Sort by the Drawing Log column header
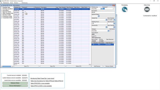Viewport: 160px width, 90px height. (x=18, y=7)
